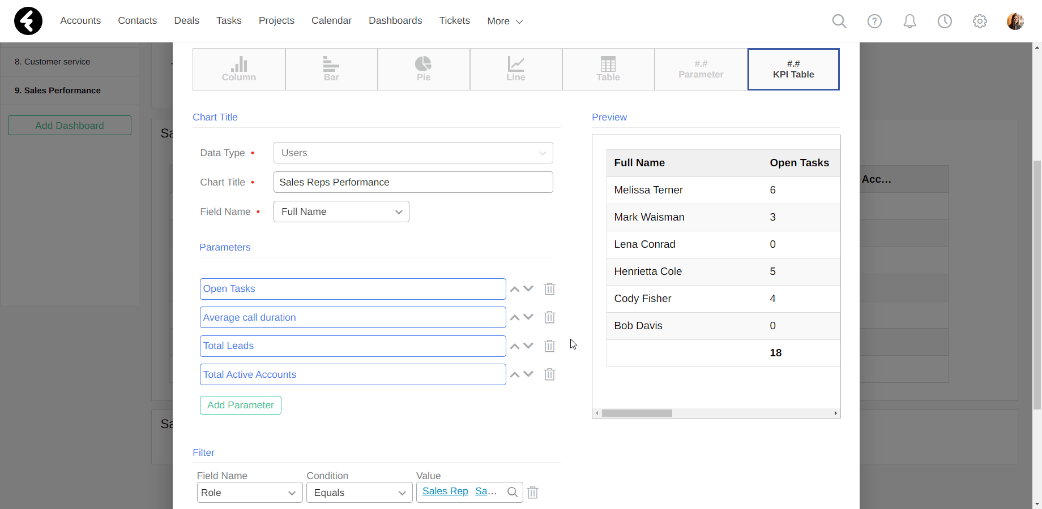Open the Field Name Full Name dropdown
This screenshot has height=509, width=1042.
pyautogui.click(x=341, y=212)
